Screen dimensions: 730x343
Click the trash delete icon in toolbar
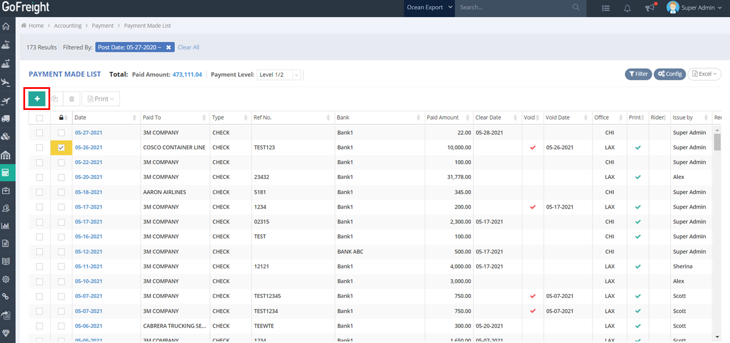71,99
